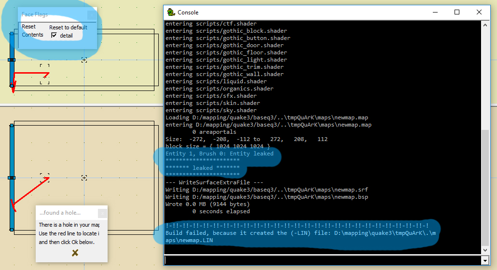Click the Console scrollbar down arrow
This screenshot has height=270, width=497.
pyautogui.click(x=485, y=250)
